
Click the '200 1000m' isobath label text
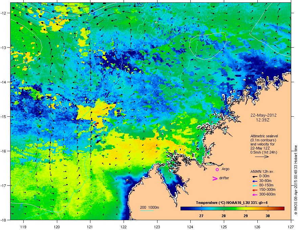149,207
